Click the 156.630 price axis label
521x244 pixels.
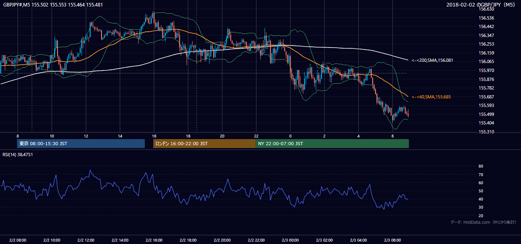(486, 9)
